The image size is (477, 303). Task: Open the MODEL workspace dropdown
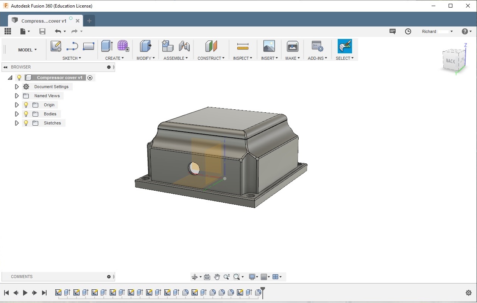(27, 50)
